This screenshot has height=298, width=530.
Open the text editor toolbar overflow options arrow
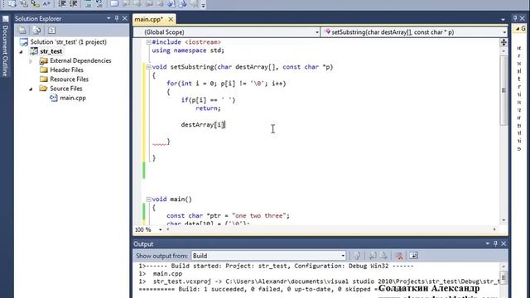tap(204, 5)
